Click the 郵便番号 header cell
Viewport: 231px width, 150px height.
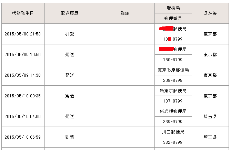point(173,18)
